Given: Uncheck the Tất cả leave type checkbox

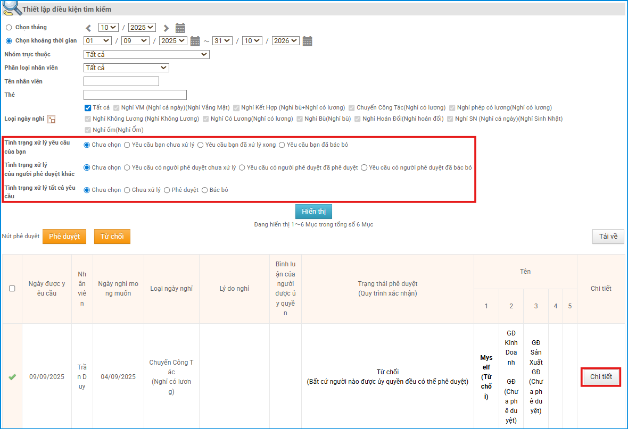Looking at the screenshot, I should [88, 107].
